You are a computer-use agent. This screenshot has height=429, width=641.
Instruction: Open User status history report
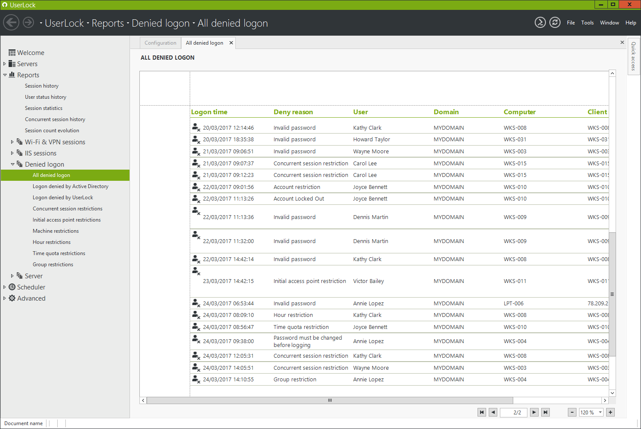[46, 97]
